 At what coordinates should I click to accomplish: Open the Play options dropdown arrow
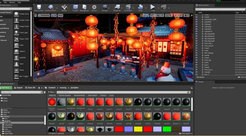pyautogui.click(x=158, y=8)
